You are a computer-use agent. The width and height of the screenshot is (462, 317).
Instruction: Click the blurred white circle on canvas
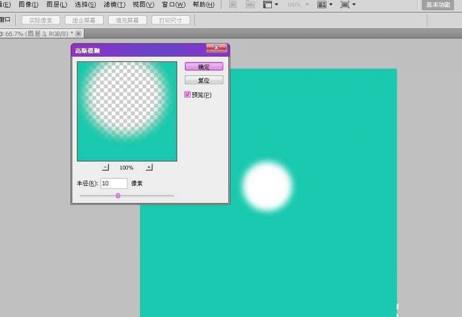[267, 186]
